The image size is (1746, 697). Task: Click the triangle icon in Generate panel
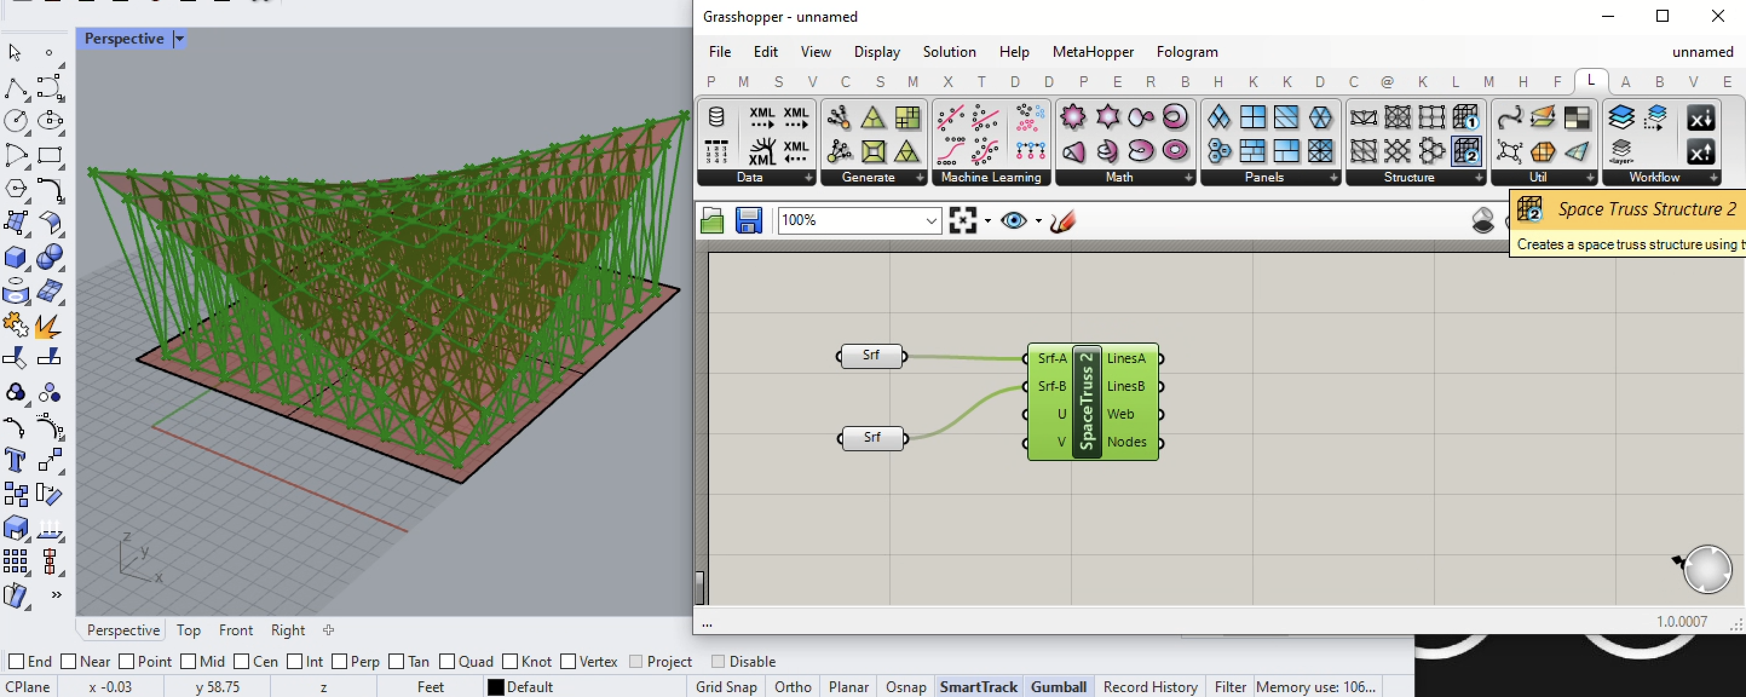point(873,118)
